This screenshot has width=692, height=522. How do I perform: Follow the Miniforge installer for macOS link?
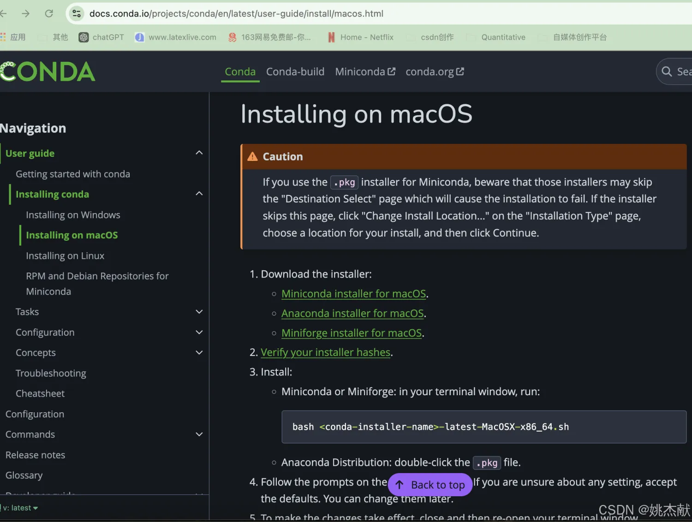click(x=352, y=333)
